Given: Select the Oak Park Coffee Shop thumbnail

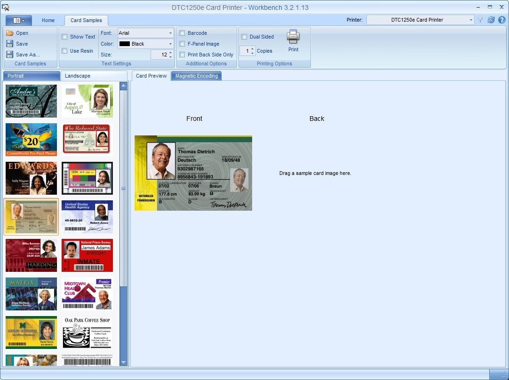Looking at the screenshot, I should point(87,332).
